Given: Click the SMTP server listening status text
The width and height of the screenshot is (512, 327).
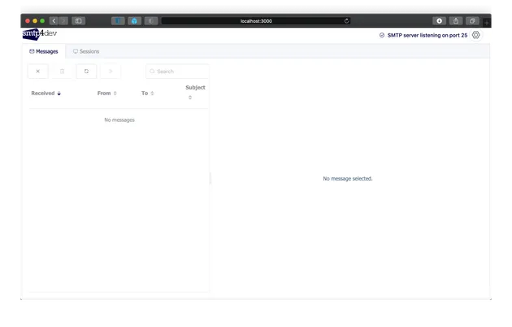Looking at the screenshot, I should pos(427,35).
